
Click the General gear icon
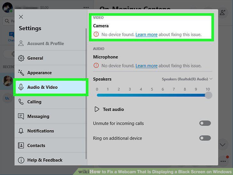tap(21, 58)
